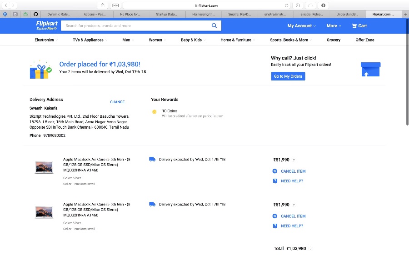Expand the Men category menu

tap(128, 40)
